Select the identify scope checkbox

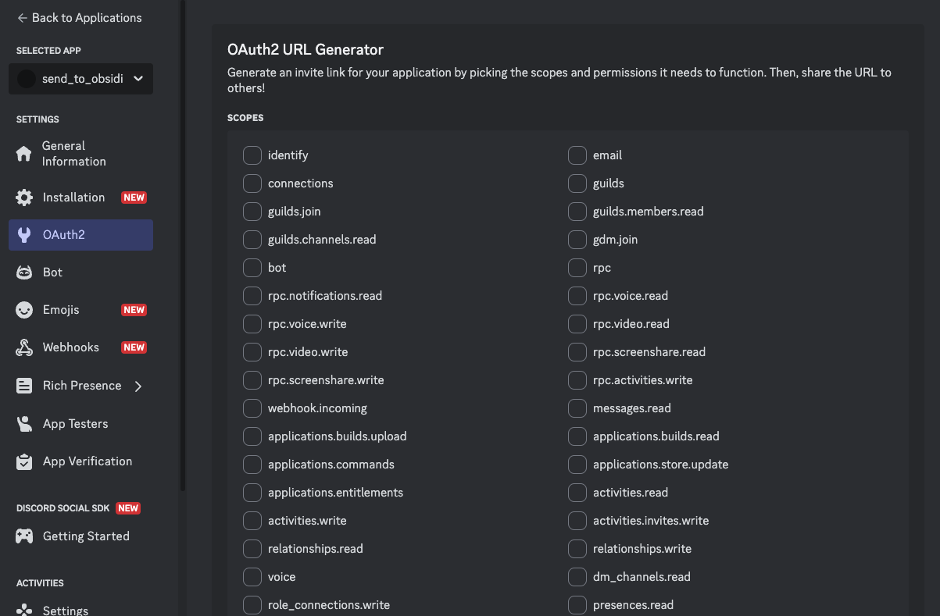tap(252, 155)
